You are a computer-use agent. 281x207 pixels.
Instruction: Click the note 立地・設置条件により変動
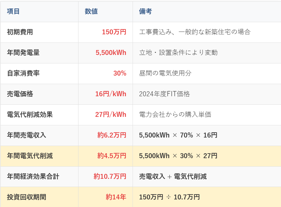click(x=179, y=53)
